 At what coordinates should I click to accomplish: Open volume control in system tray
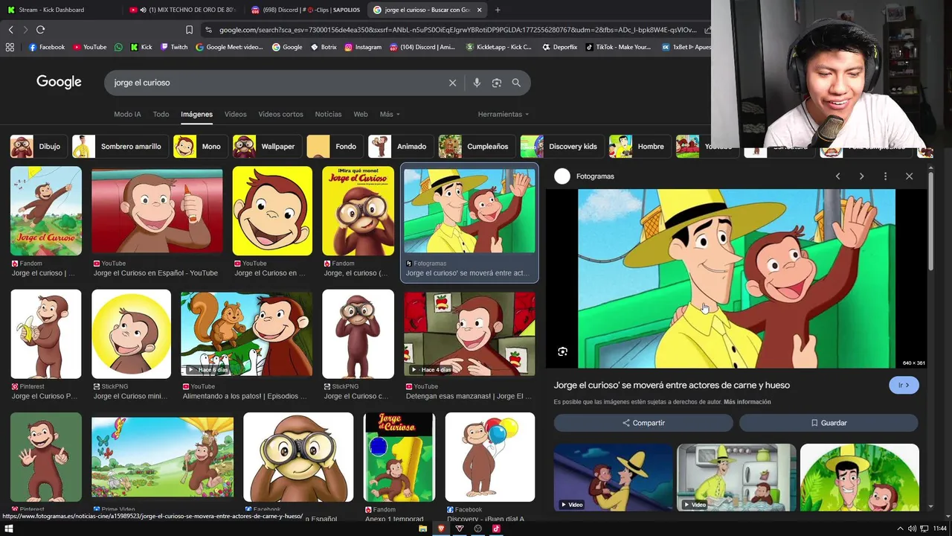click(912, 529)
